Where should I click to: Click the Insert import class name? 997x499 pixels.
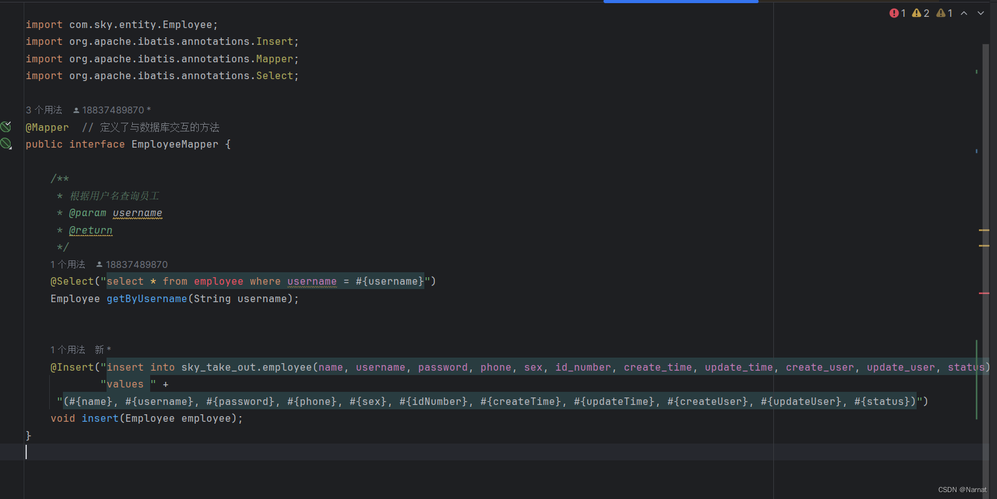pos(275,42)
